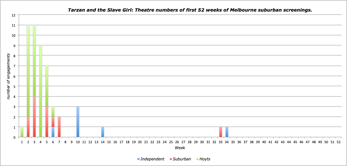Image resolution: width=347 pixels, height=166 pixels.
Task: Select the week 1 Hoyts bar
Action: pyautogui.click(x=22, y=132)
